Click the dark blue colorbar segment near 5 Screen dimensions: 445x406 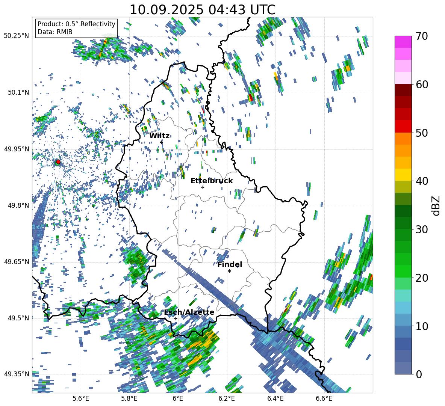pos(403,344)
